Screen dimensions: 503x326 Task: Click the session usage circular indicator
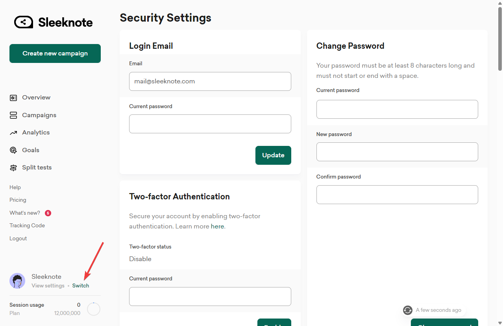[94, 309]
